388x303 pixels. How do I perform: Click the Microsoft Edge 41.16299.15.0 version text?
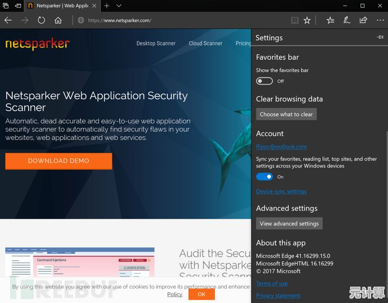click(293, 256)
